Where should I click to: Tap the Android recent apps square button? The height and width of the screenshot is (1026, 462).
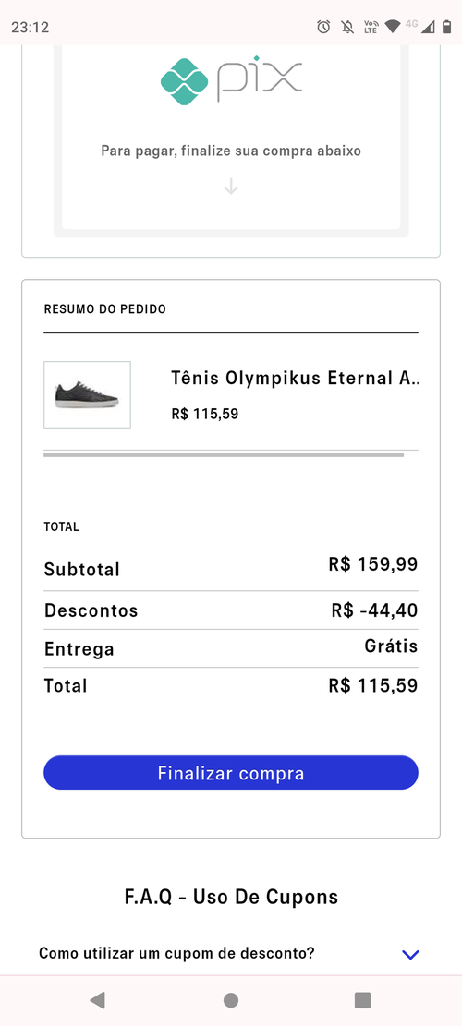(x=362, y=1000)
